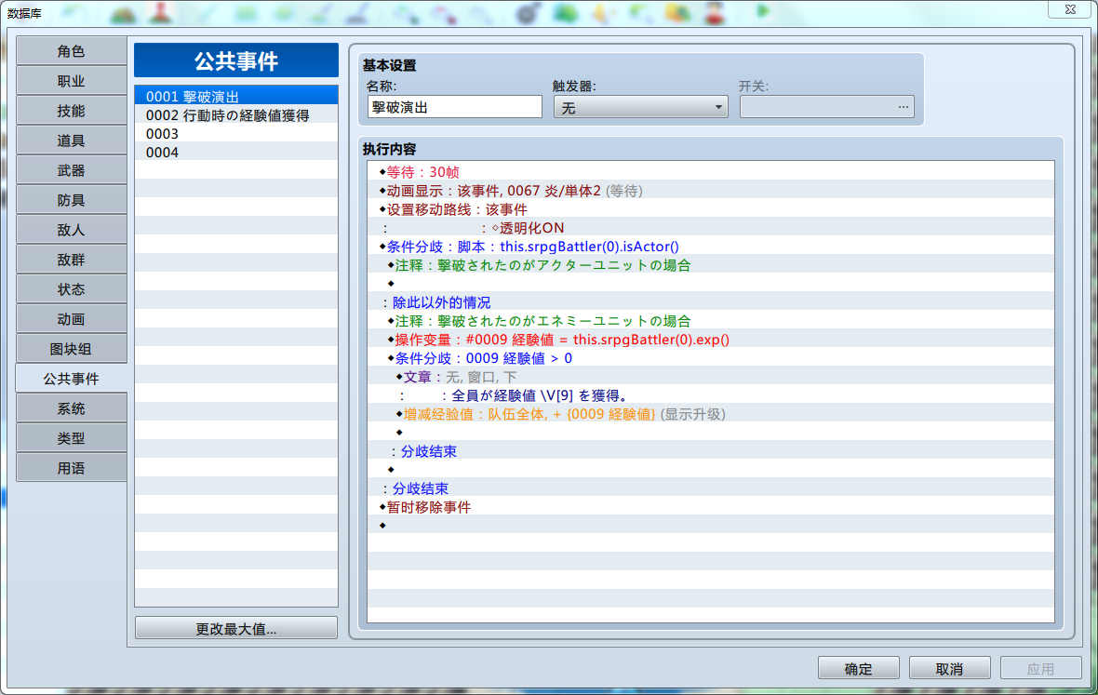This screenshot has height=695, width=1098.
Task: Click the 取消 button
Action: [949, 668]
